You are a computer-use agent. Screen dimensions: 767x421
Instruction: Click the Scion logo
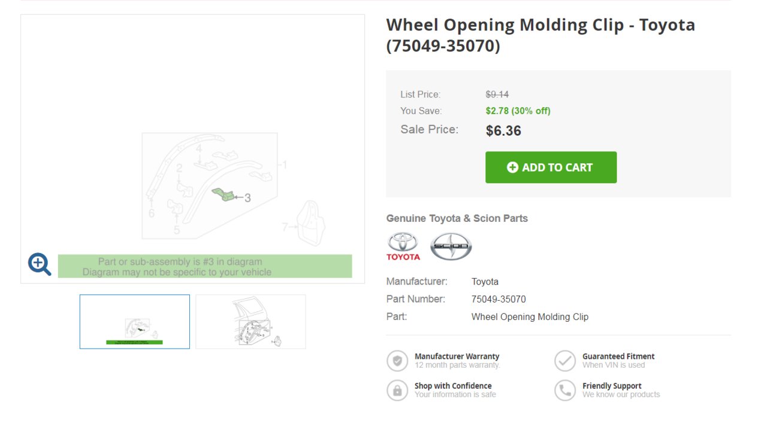pos(451,246)
